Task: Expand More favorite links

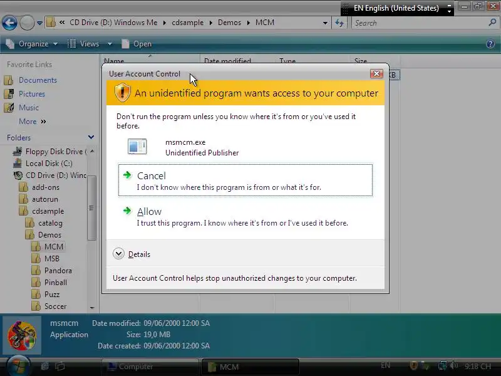Action: 33,122
